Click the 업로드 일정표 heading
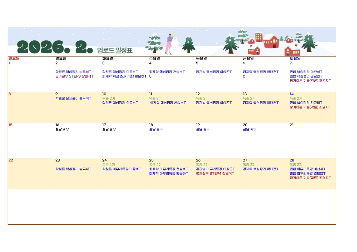357x252 pixels. click(115, 50)
